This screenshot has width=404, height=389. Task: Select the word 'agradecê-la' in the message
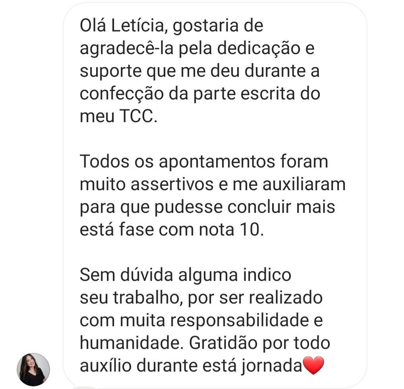coord(126,49)
